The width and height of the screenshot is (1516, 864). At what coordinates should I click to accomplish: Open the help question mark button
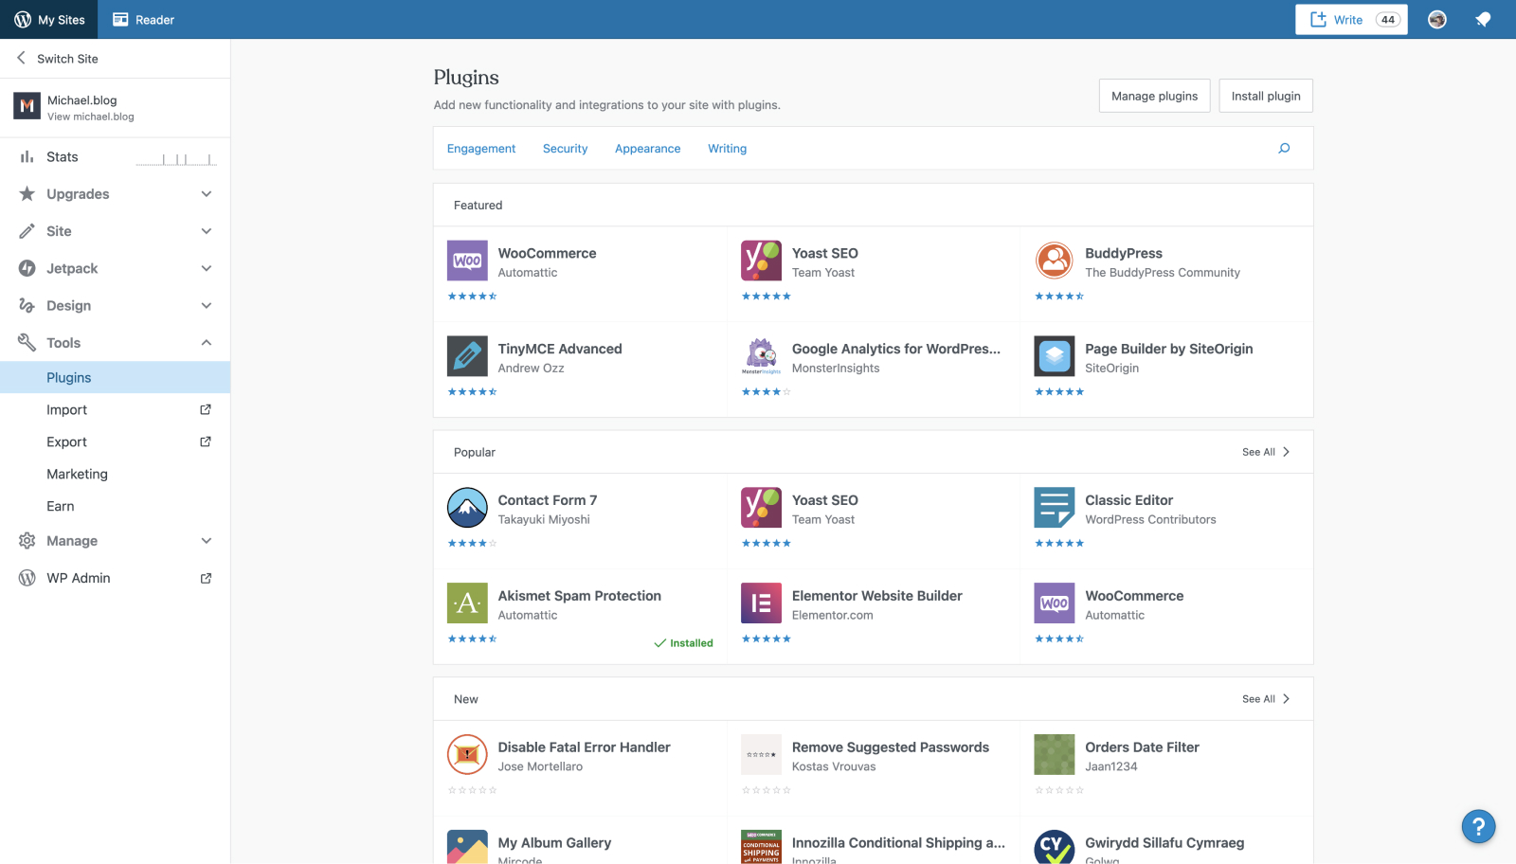1478,826
